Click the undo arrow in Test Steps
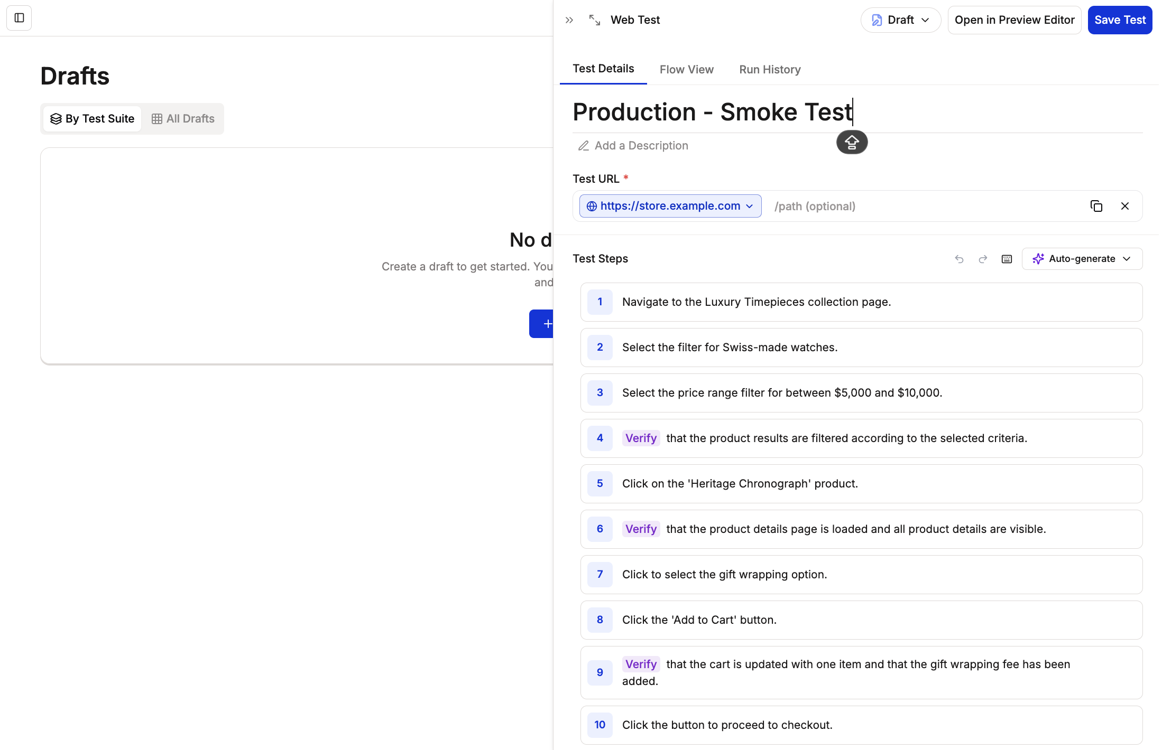Viewport: 1162px width, 750px height. (959, 259)
